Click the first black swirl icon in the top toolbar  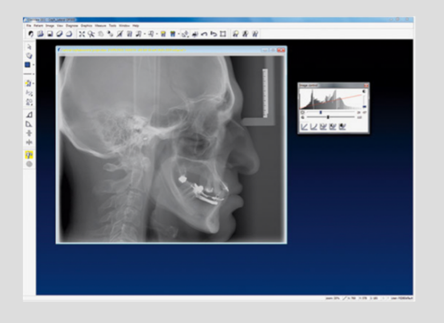pos(31,34)
